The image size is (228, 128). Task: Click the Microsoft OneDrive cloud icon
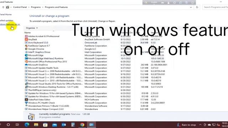point(26,65)
